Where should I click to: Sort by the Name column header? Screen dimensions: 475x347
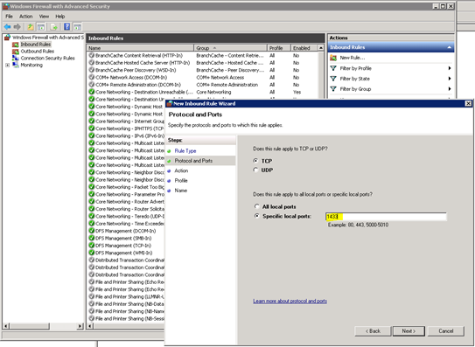(140, 48)
